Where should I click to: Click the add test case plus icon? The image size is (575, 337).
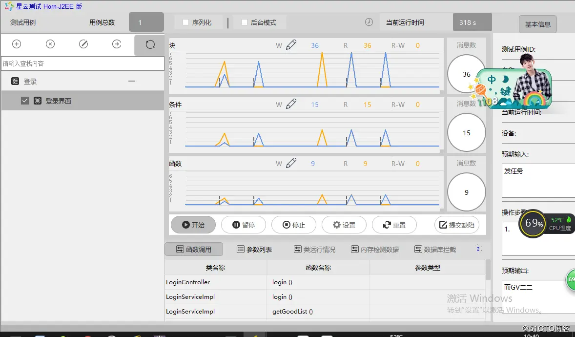coord(17,44)
